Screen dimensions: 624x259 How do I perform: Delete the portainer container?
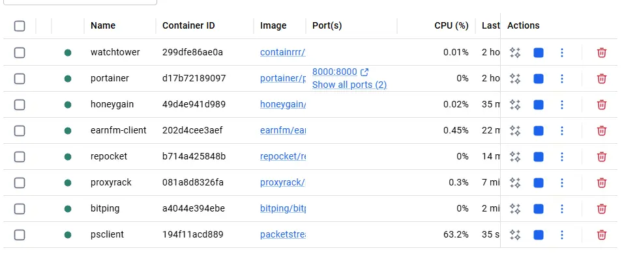tap(602, 79)
